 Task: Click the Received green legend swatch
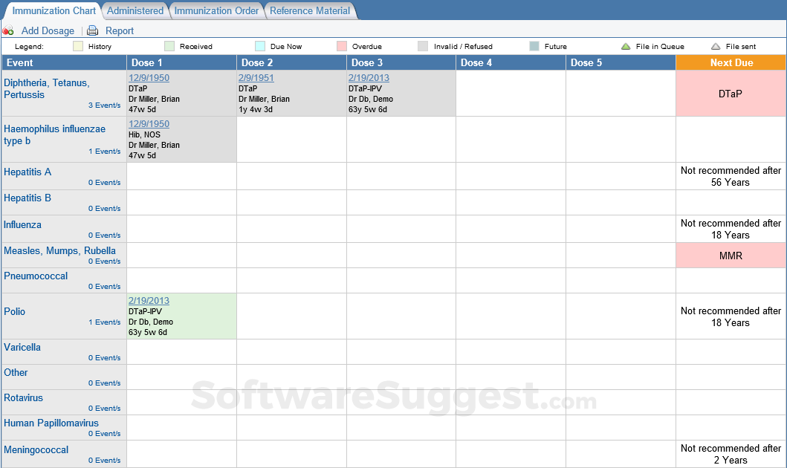tap(169, 47)
